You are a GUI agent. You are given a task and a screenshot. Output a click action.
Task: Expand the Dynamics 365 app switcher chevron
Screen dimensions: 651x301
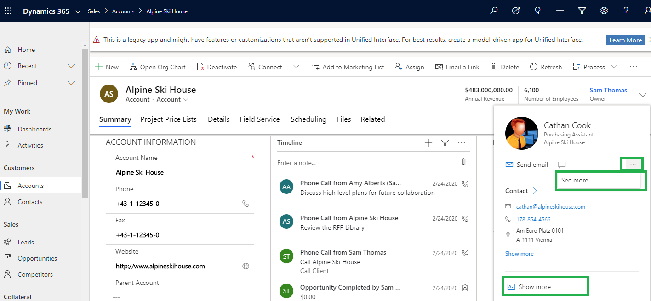77,11
